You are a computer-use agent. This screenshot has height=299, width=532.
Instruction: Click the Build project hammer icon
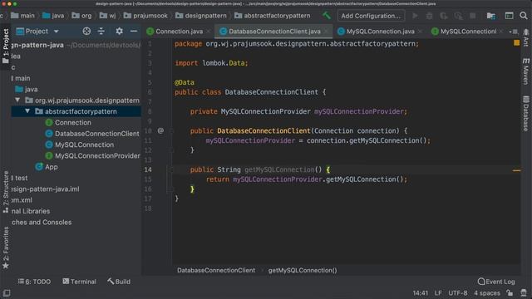[x=327, y=16]
